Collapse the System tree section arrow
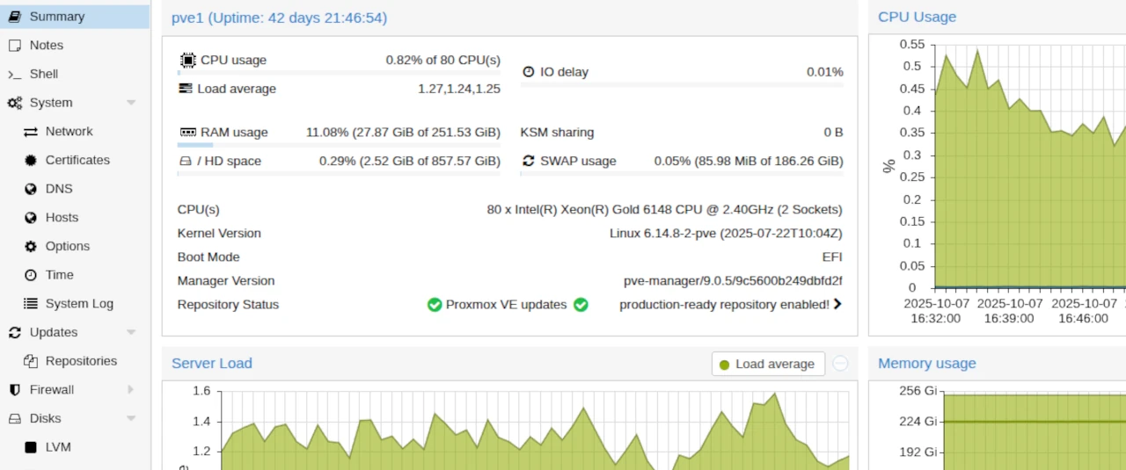 tap(131, 104)
